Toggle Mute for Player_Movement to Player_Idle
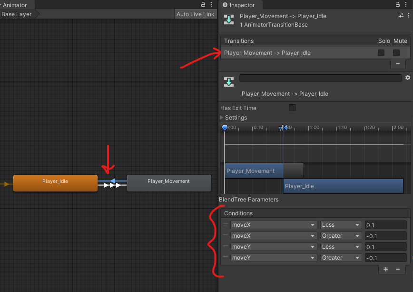Screen dimensions: 413x292 point(396,53)
